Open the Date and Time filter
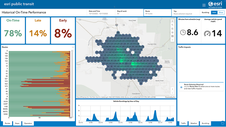Image resolution: width=226 pixels, height=127 pixels. pos(101,12)
